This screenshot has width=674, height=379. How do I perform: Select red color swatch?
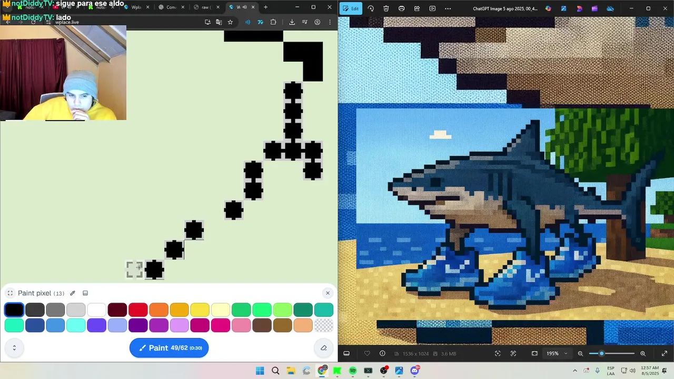click(138, 310)
